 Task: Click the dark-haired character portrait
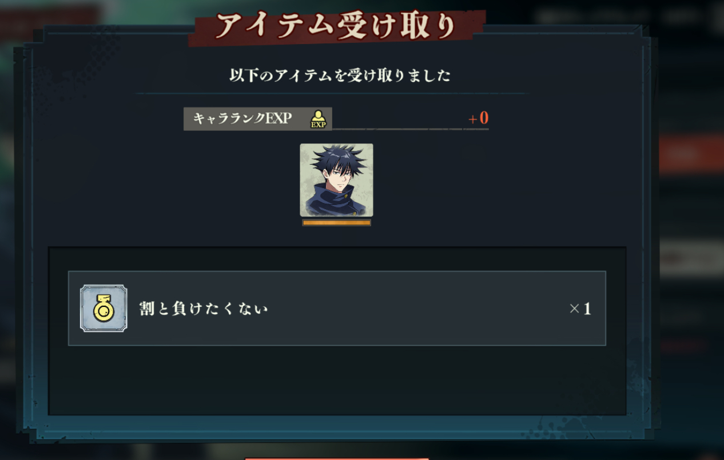[336, 180]
